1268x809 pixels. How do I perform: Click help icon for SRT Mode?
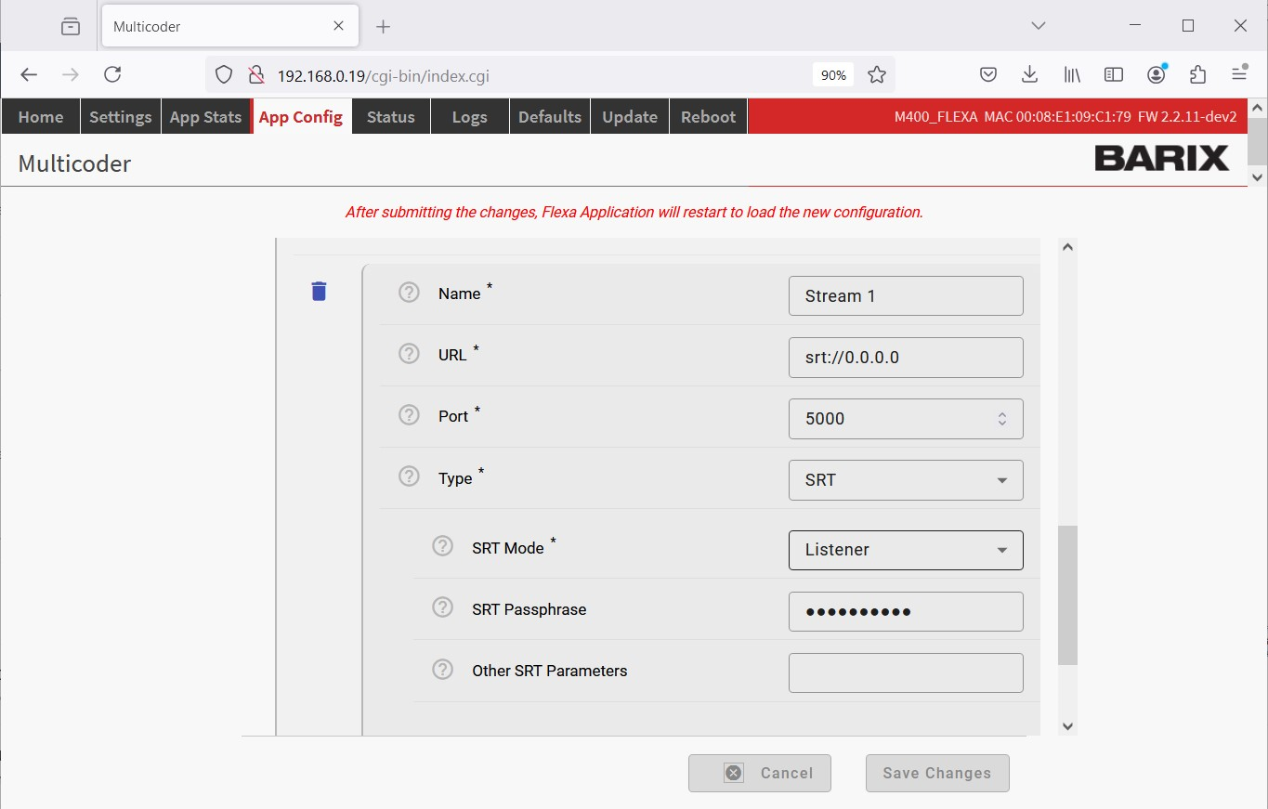tap(443, 547)
